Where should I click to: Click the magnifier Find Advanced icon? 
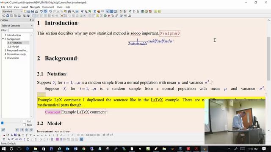(x=73, y=11)
